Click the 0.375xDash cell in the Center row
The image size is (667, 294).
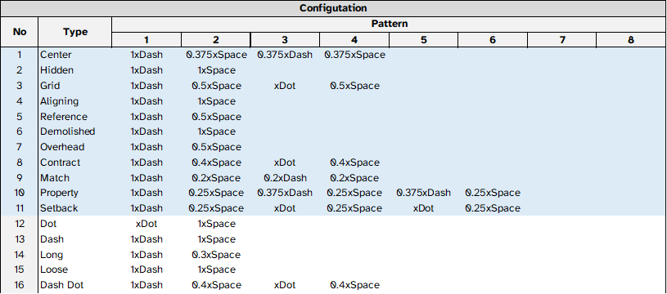pyautogui.click(x=285, y=56)
